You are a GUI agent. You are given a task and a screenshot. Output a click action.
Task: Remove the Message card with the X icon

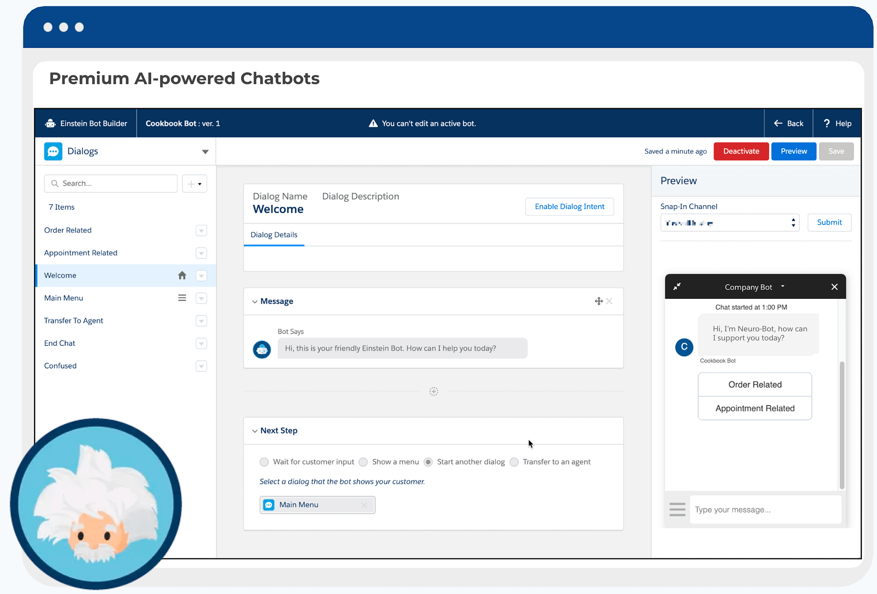pos(609,301)
